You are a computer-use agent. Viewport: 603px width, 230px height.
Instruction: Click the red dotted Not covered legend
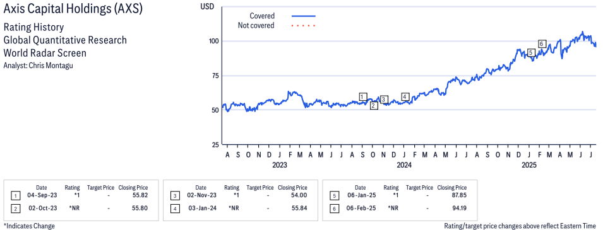click(304, 26)
